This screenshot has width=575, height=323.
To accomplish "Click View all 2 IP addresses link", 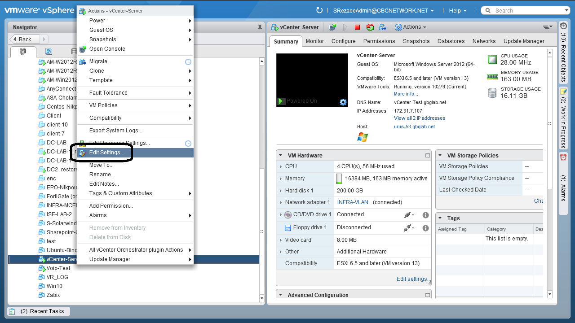I will [x=419, y=118].
